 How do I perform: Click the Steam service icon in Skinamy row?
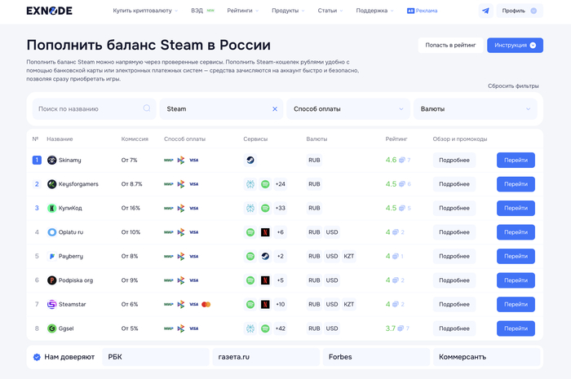(x=250, y=161)
